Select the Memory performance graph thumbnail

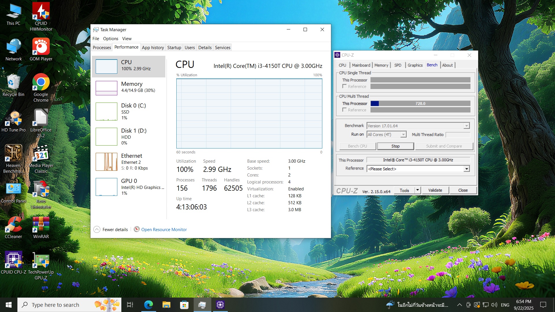(x=106, y=88)
